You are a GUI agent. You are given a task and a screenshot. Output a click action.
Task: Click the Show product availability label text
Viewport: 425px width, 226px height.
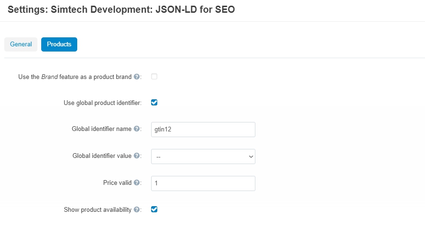click(98, 210)
